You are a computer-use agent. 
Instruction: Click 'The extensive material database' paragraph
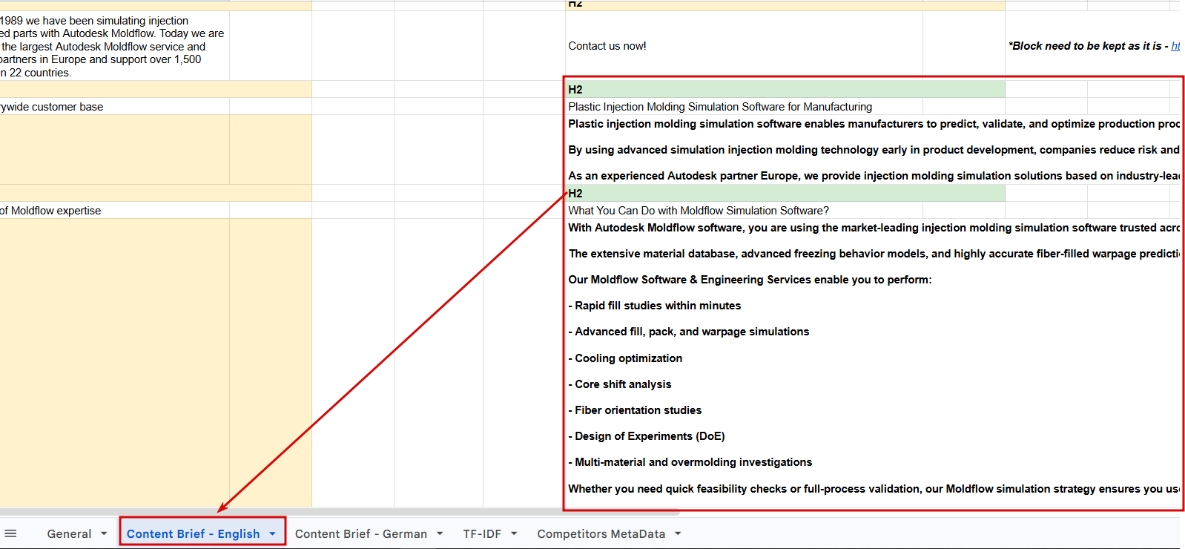click(874, 254)
